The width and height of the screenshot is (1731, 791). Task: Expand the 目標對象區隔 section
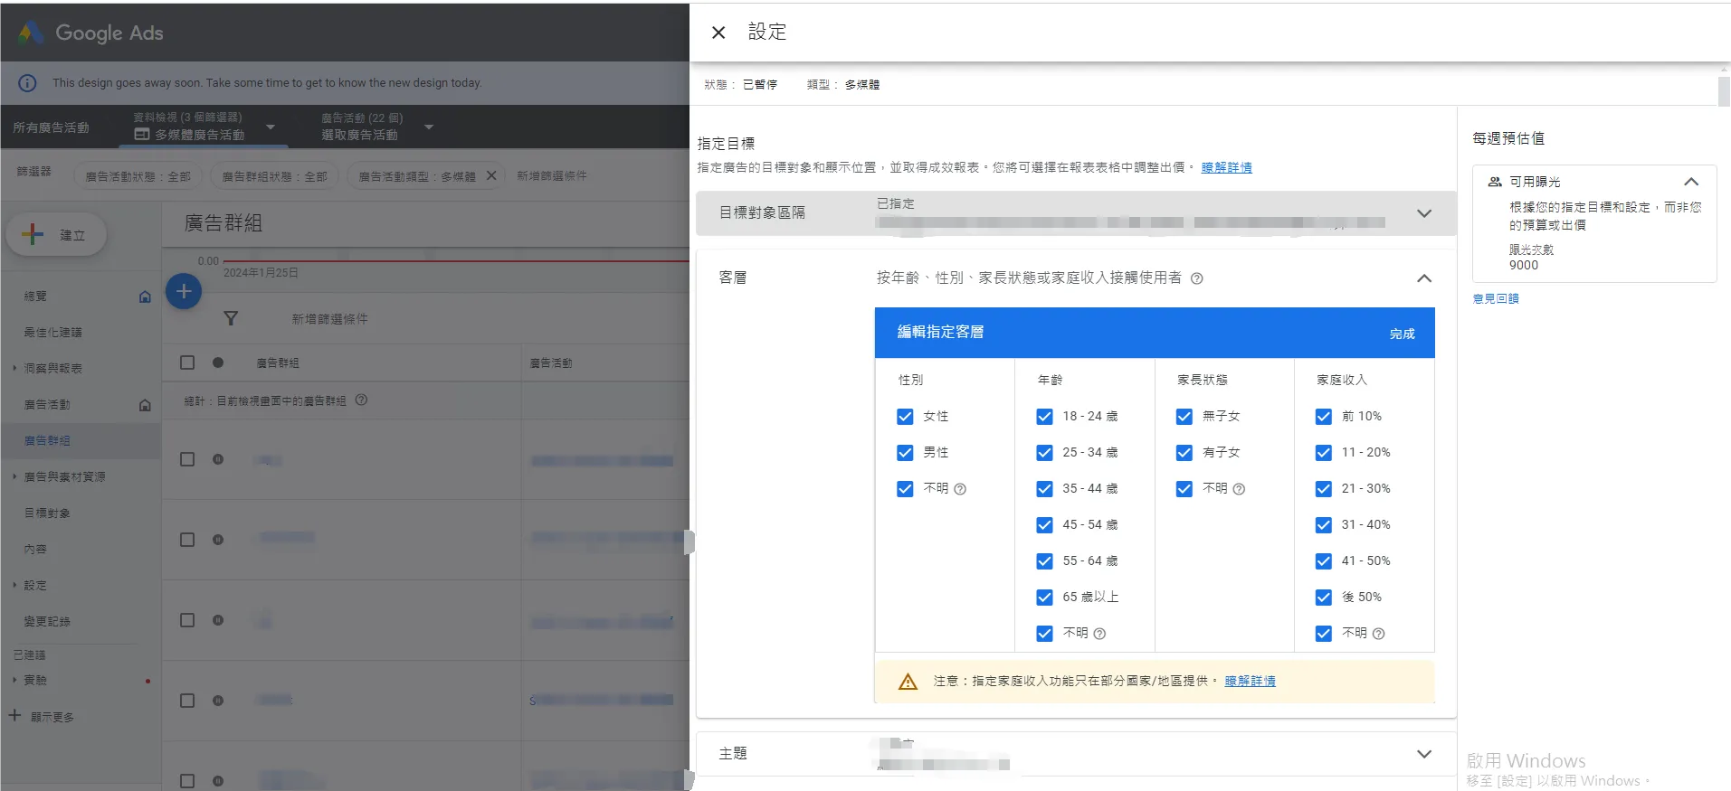[x=1423, y=213]
